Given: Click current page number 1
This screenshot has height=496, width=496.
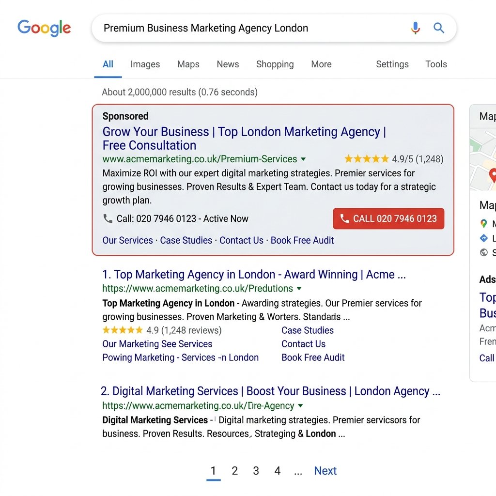Looking at the screenshot, I should coord(213,471).
